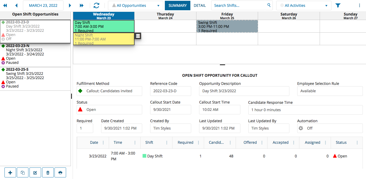
Task: Open the Night Shift hamburger menu icon
Action: 138,36
